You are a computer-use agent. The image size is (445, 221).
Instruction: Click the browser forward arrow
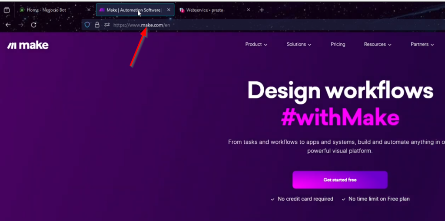click(21, 25)
